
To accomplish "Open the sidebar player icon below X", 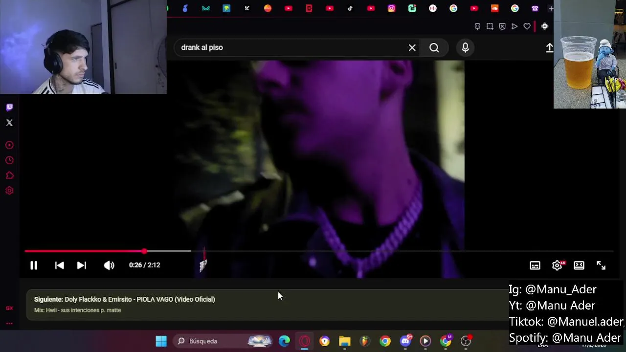I will click(x=9, y=145).
